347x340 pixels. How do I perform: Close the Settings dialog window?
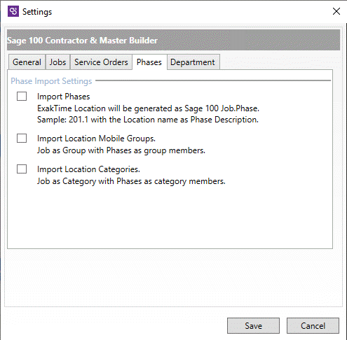coord(336,11)
